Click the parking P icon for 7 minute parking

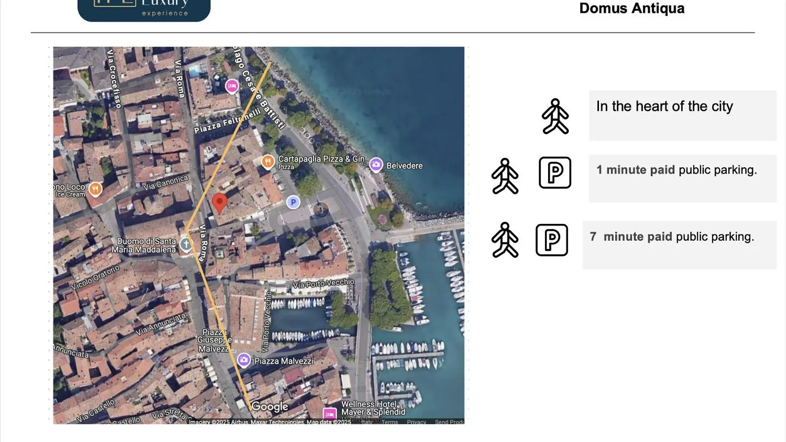(x=552, y=240)
